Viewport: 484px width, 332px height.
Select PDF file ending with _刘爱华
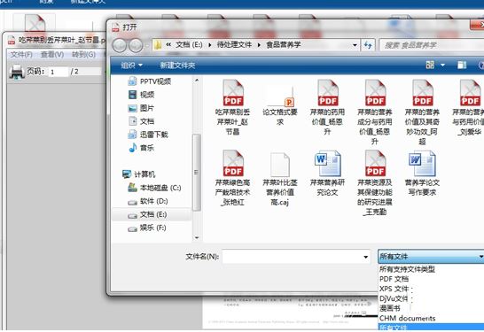point(469,108)
